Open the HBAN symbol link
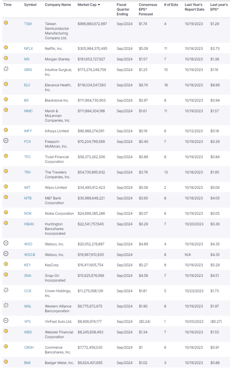234x369 pixels. click(x=29, y=224)
